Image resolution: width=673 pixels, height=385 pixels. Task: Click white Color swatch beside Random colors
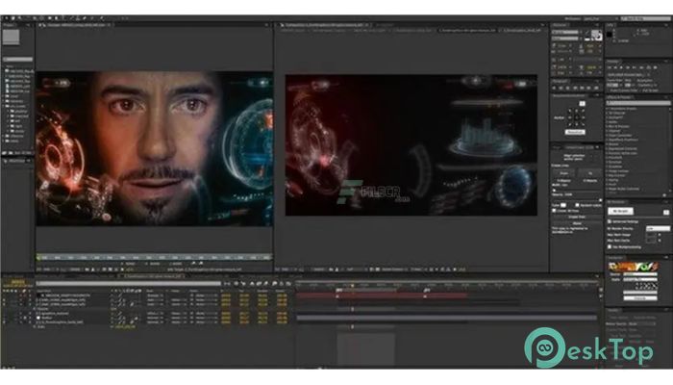(563, 205)
